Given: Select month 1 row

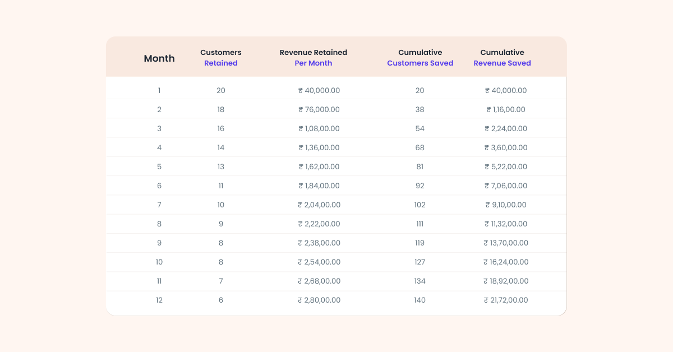Looking at the screenshot, I should (159, 90).
